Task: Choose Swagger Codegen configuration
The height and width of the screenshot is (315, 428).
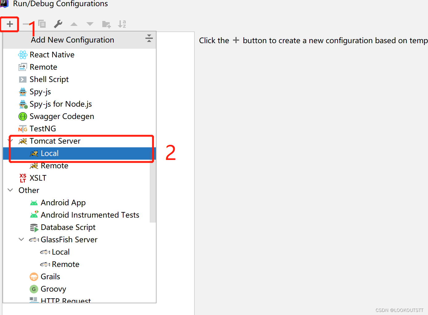Action: [x=62, y=117]
